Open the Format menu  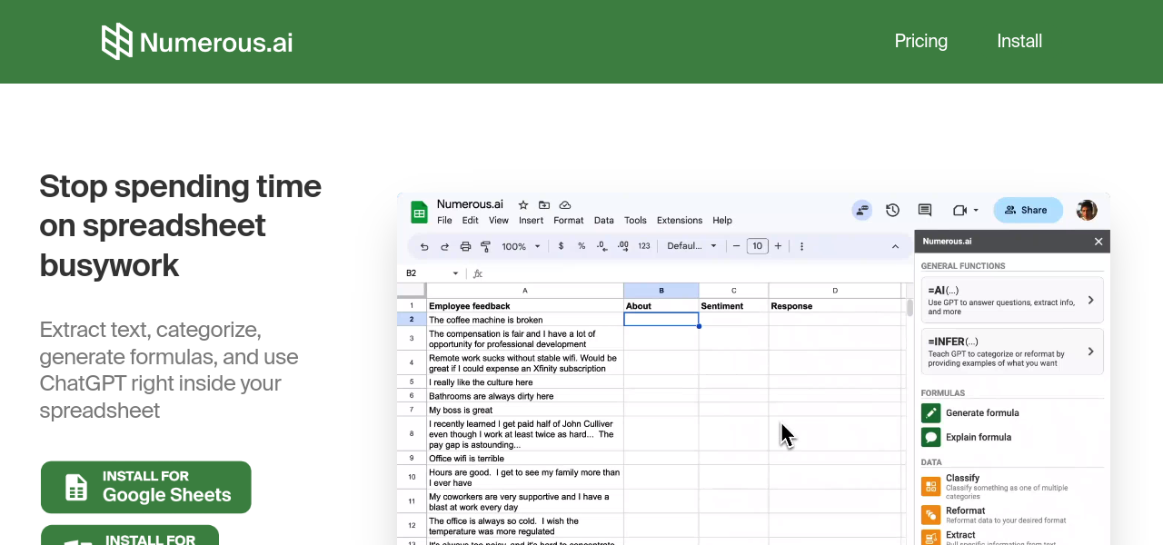pyautogui.click(x=568, y=221)
